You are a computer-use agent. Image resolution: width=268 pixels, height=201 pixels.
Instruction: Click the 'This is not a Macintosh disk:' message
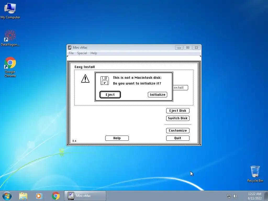[x=137, y=77]
